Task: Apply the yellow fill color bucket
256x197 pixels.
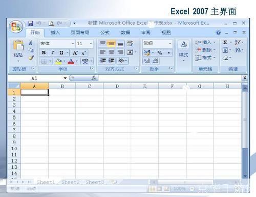Action: (58, 61)
